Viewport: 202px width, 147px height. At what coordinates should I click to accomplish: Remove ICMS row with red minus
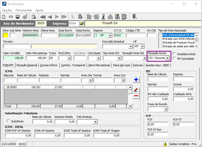coord(136,96)
